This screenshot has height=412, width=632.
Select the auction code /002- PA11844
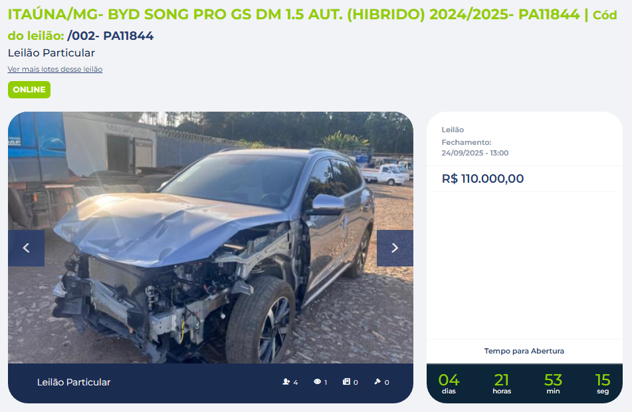click(x=110, y=36)
